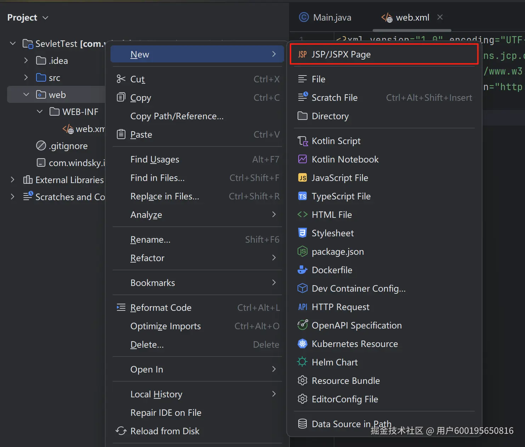525x447 pixels.
Task: Select Optimize Imports
Action: coord(197,326)
